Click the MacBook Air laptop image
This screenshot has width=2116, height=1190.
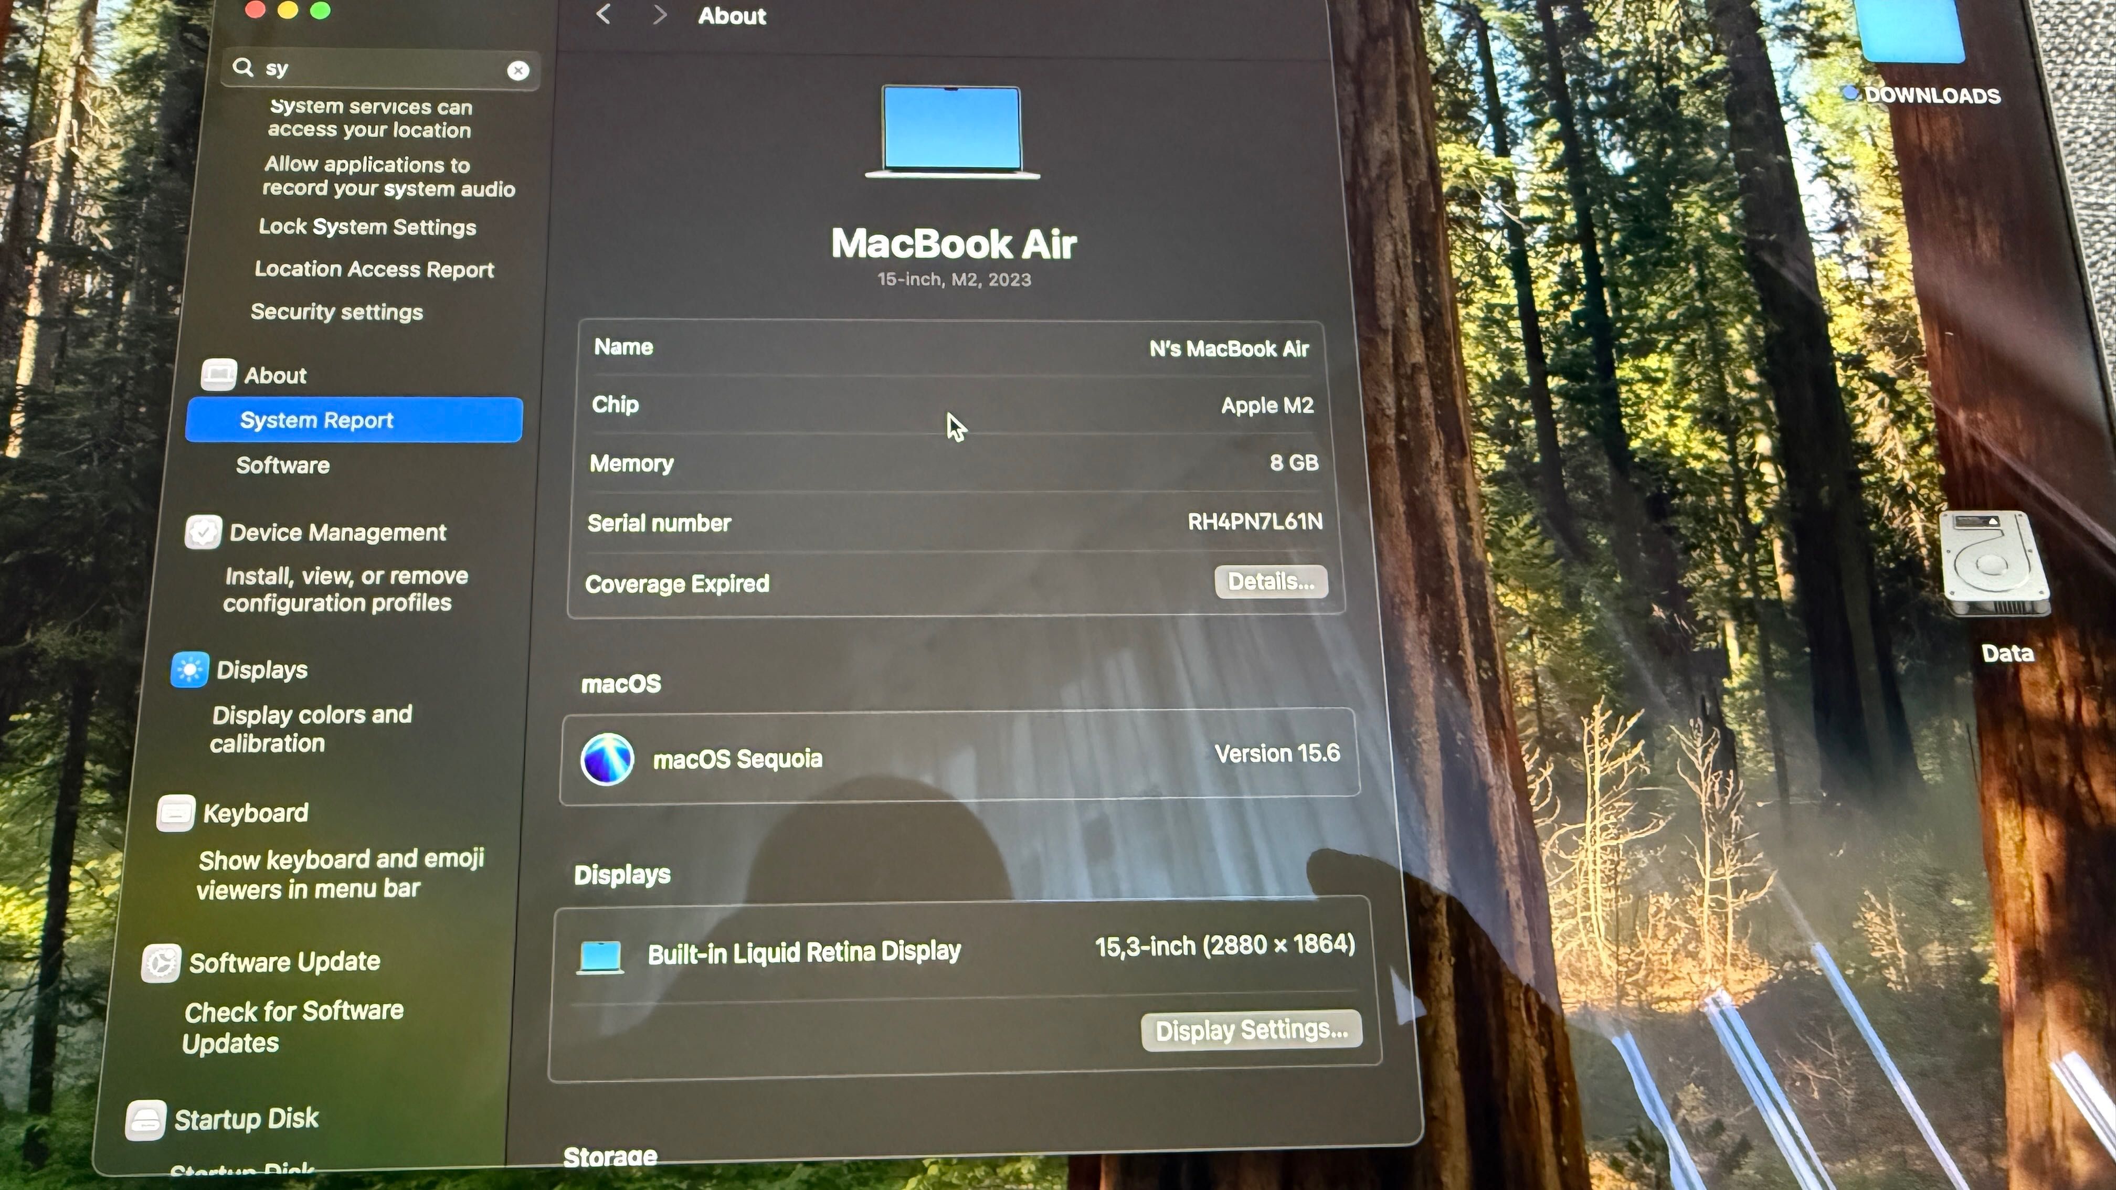click(x=952, y=131)
